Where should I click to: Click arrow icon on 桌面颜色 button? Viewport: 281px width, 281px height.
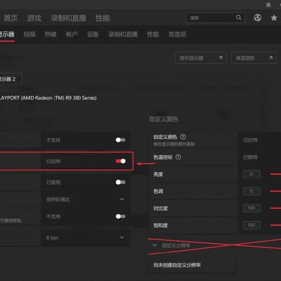pyautogui.click(x=271, y=58)
